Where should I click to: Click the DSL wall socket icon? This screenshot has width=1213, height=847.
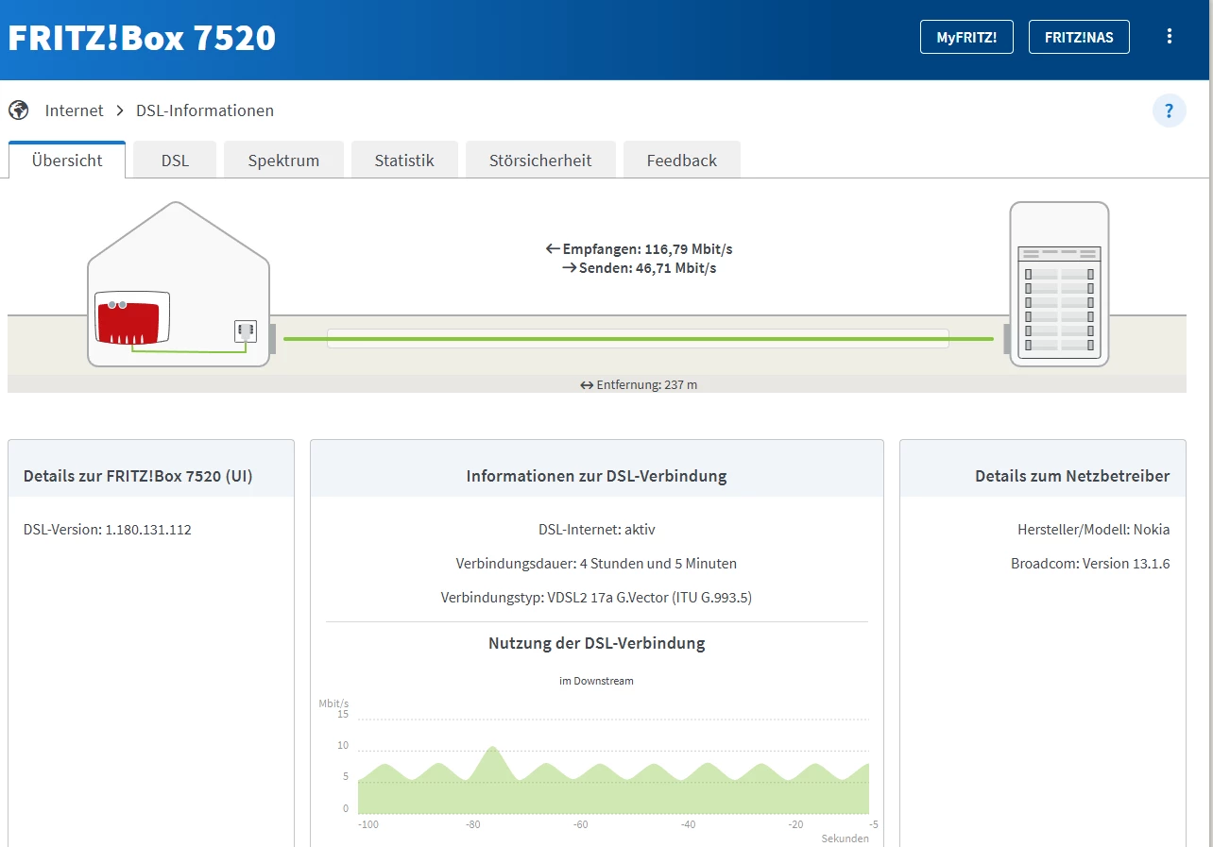click(x=246, y=331)
